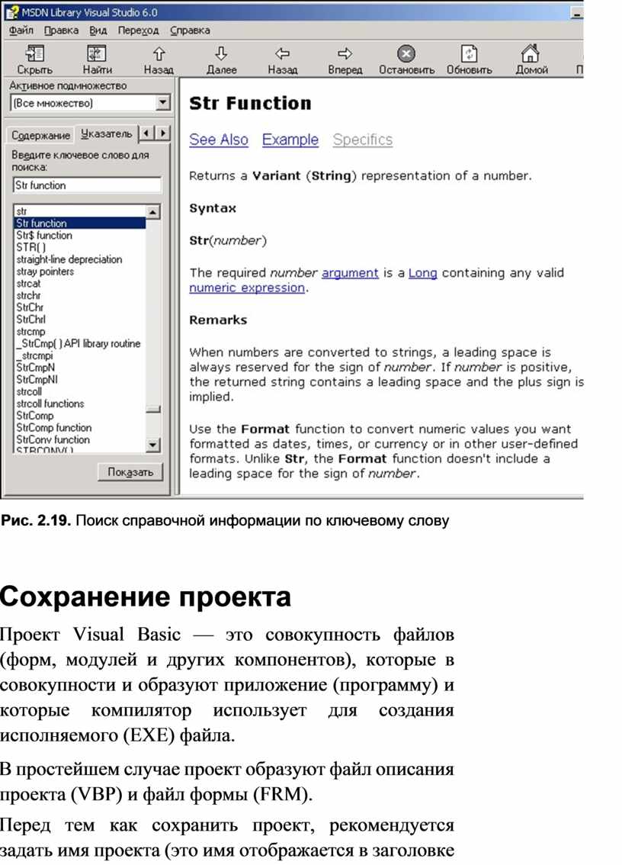The image size is (622, 865).
Task: Click the Найти (Locate) toolbar icon
Action: tap(97, 54)
